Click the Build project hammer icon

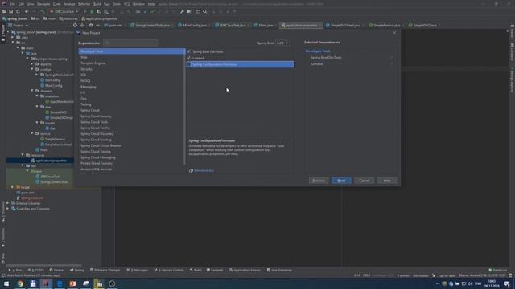pyautogui.click(x=43, y=11)
